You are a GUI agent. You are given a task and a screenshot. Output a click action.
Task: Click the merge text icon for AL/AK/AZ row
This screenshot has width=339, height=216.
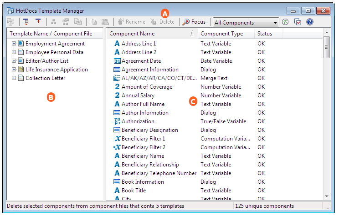(x=117, y=78)
